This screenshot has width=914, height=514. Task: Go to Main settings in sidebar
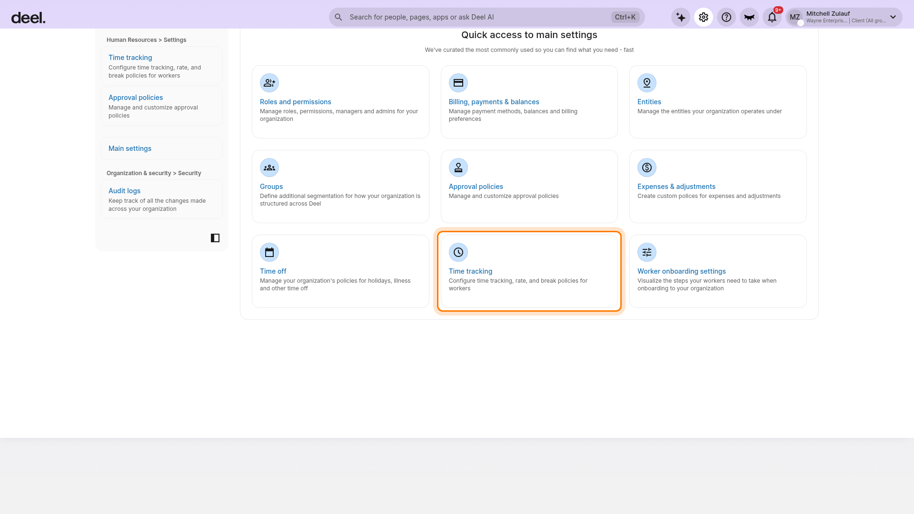click(x=162, y=148)
